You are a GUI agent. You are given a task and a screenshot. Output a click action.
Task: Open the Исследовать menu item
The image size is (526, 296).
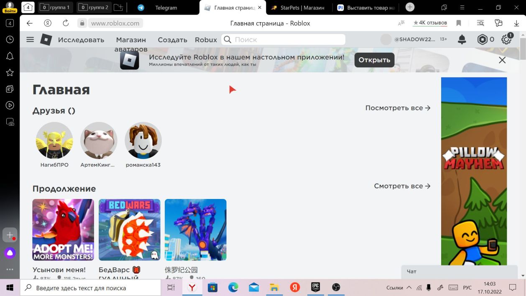click(x=81, y=40)
